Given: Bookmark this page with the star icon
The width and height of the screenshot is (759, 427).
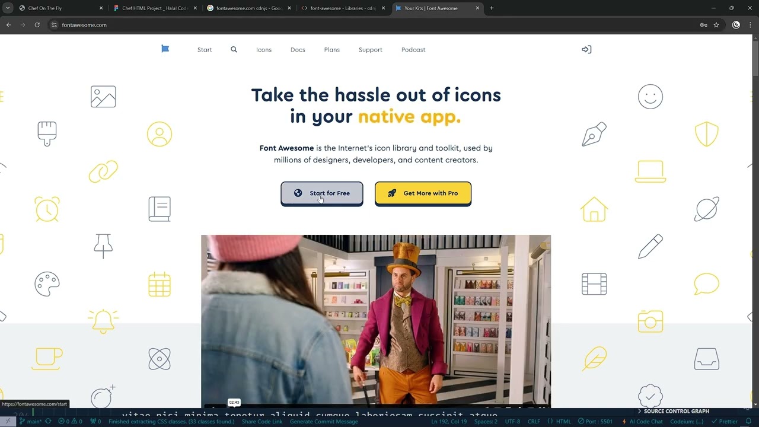Looking at the screenshot, I should [x=716, y=25].
